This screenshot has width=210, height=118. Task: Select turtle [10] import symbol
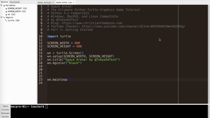(x=14, y=20)
